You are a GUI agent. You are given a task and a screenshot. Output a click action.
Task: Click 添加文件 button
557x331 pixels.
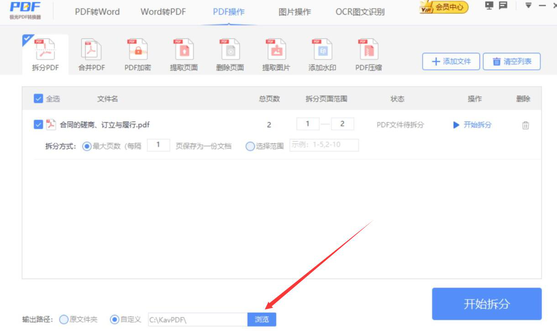click(451, 61)
